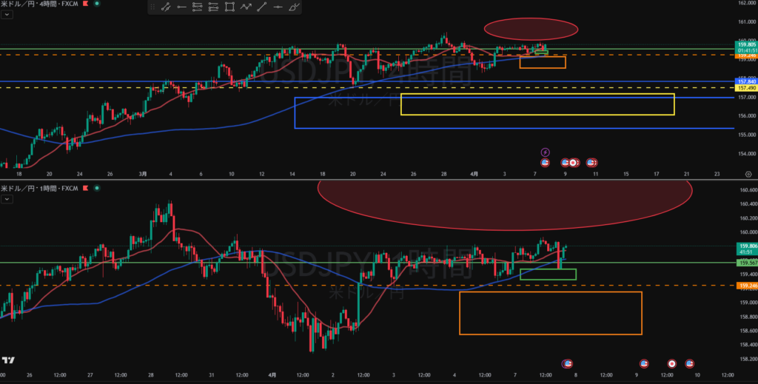Select the blue 157.840 horizontal line label
Image resolution: width=758 pixels, height=384 pixels.
[x=745, y=81]
